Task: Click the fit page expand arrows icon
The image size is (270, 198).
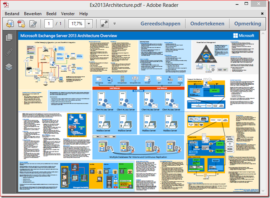Action: (x=104, y=23)
